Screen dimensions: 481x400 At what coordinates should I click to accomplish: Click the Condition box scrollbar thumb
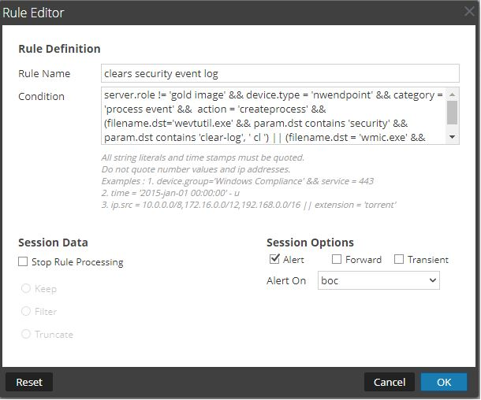pyautogui.click(x=452, y=112)
